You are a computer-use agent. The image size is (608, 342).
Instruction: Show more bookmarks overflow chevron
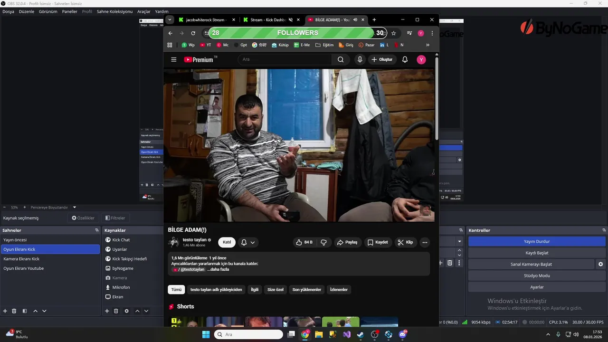[x=427, y=45]
